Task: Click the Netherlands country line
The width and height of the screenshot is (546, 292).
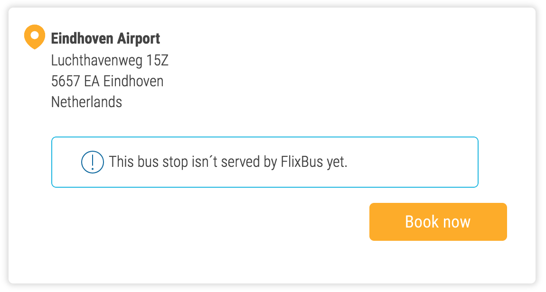Action: pos(86,102)
